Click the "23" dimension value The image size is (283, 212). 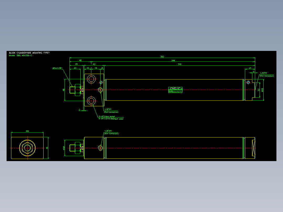coord(75,68)
